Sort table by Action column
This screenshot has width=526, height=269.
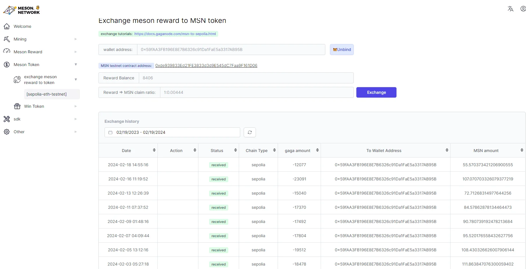pos(195,150)
